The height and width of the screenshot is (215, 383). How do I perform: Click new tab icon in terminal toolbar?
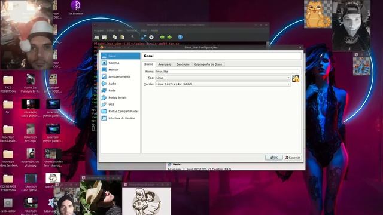tap(97, 37)
